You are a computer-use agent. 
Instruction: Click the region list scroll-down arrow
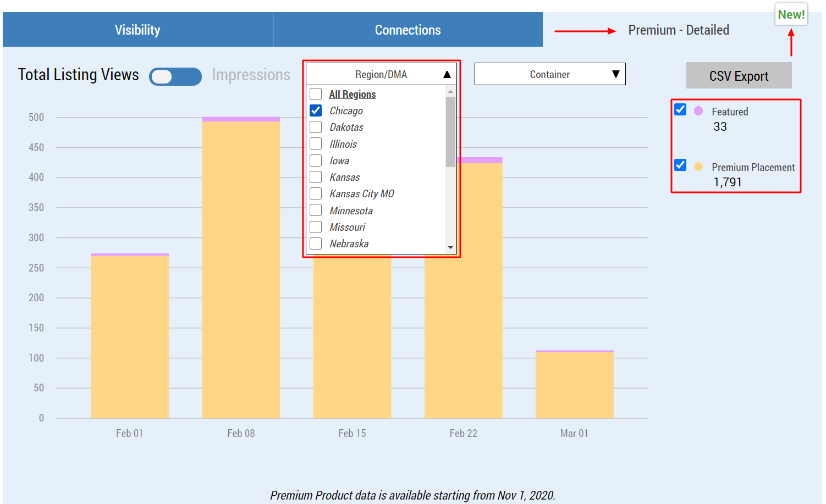[451, 248]
